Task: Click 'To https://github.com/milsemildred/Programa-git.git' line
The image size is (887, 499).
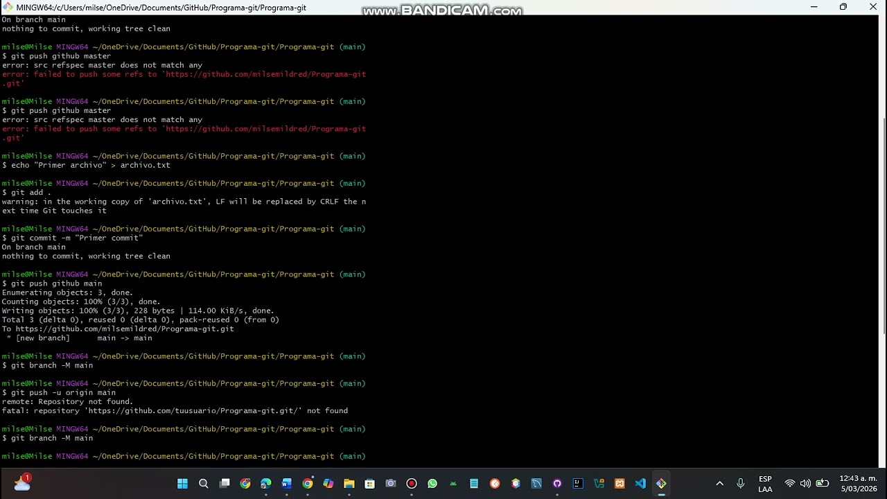Action: click(x=118, y=329)
